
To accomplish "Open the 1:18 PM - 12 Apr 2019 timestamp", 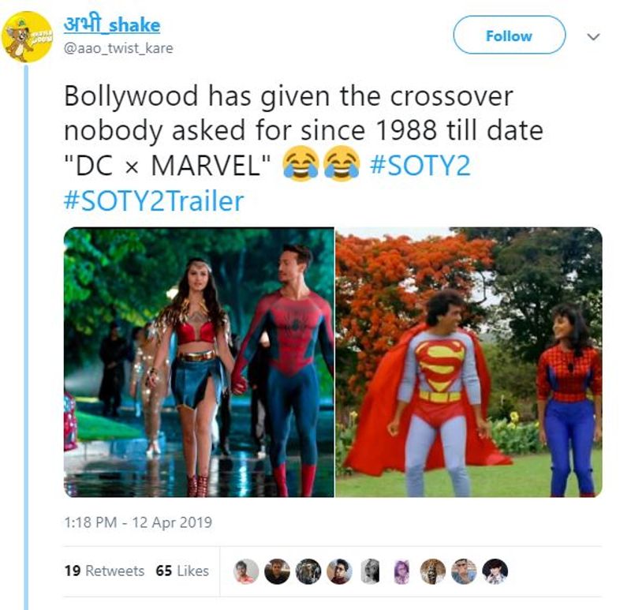I will click(x=138, y=522).
